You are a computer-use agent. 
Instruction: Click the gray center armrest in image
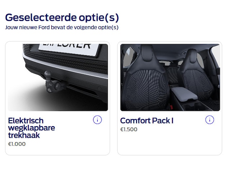pos(185,94)
